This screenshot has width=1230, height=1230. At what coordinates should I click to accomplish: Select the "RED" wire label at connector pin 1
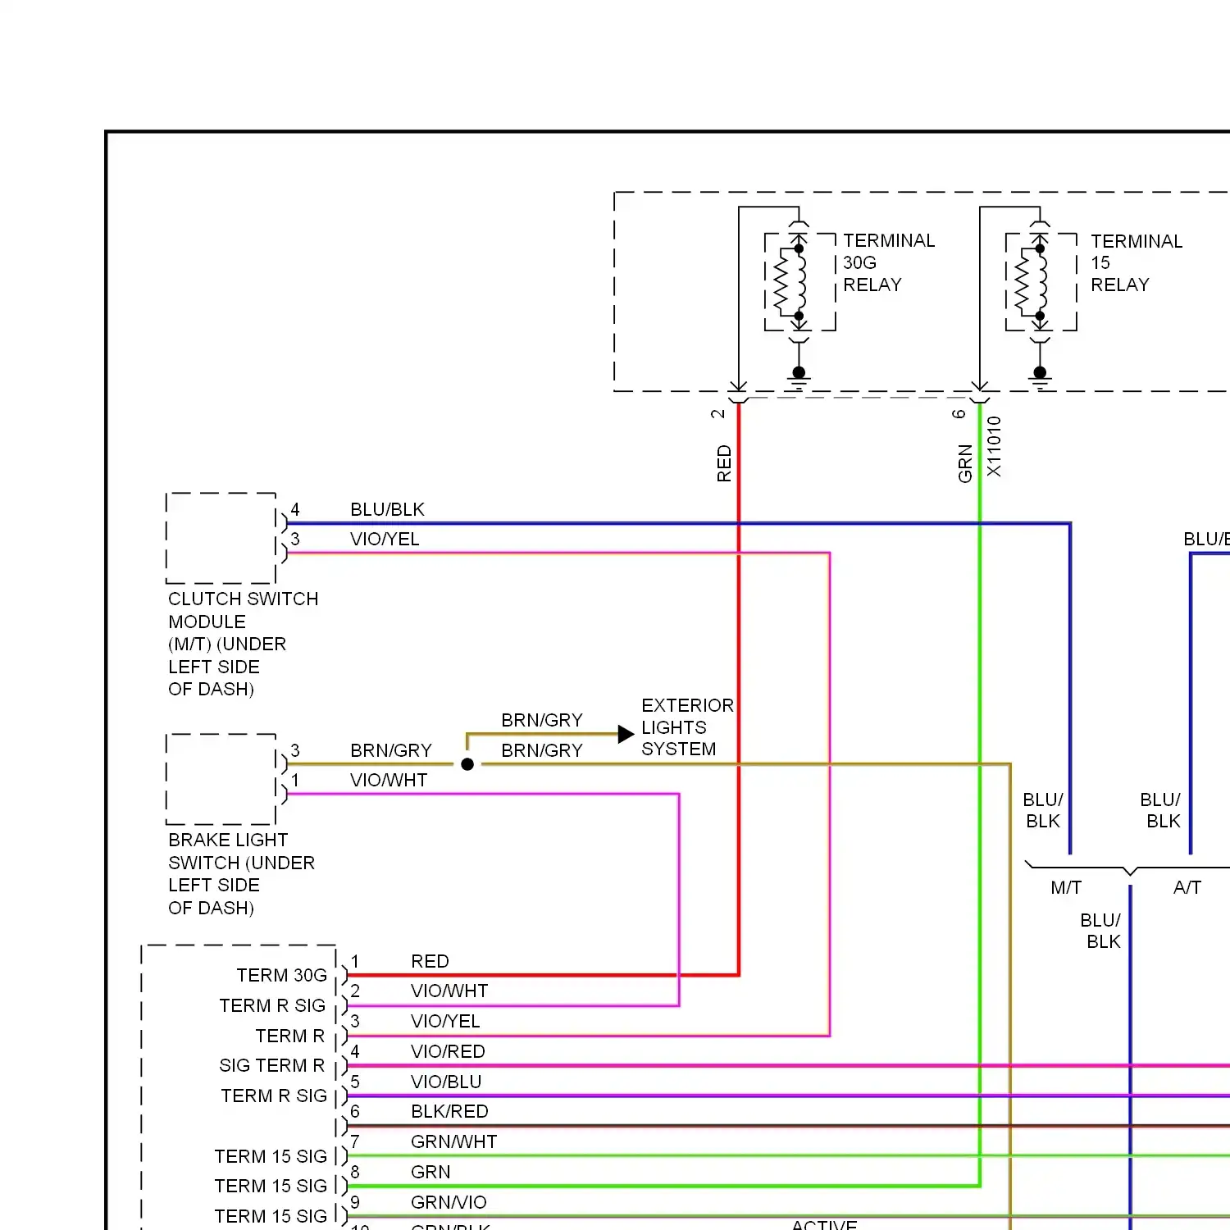tap(430, 961)
